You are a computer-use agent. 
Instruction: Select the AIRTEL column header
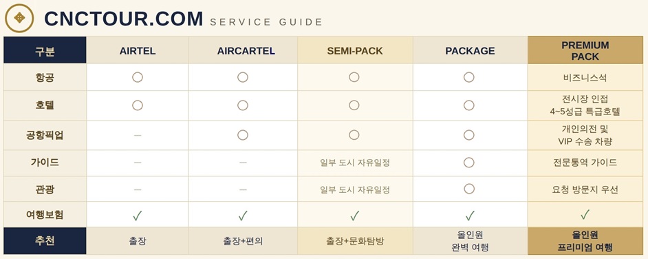138,50
